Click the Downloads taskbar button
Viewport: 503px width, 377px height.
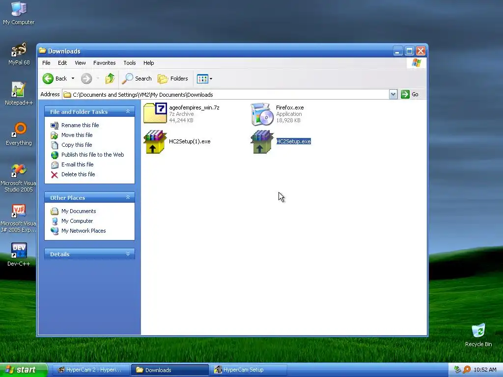(170, 370)
